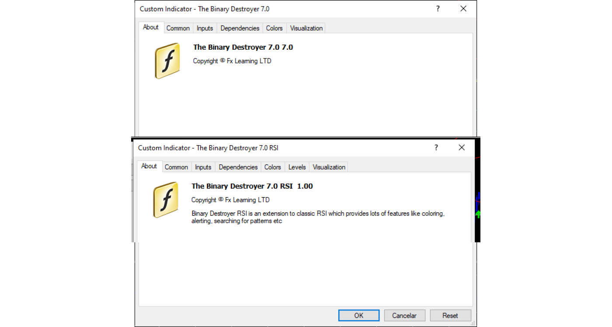This screenshot has height=327, width=612.
Task: Close the Binary Destroyer 7.0 RSI dialog
Action: click(x=462, y=148)
